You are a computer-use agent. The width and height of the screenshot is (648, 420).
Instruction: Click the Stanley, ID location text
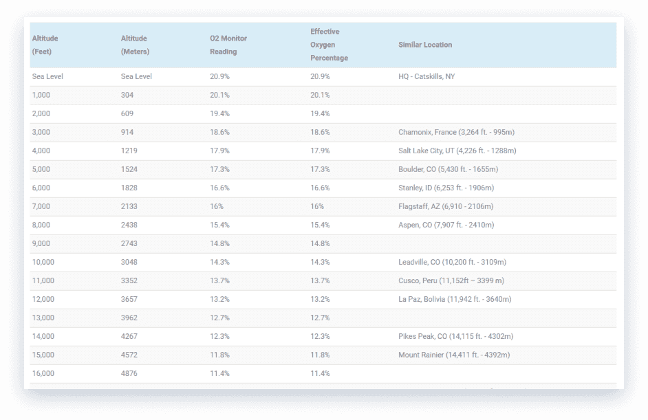[446, 188]
